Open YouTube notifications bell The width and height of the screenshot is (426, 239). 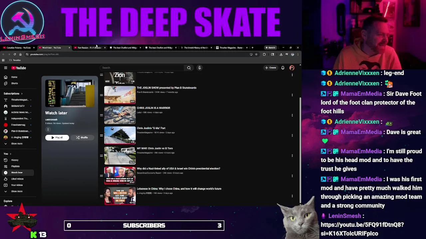click(x=283, y=68)
